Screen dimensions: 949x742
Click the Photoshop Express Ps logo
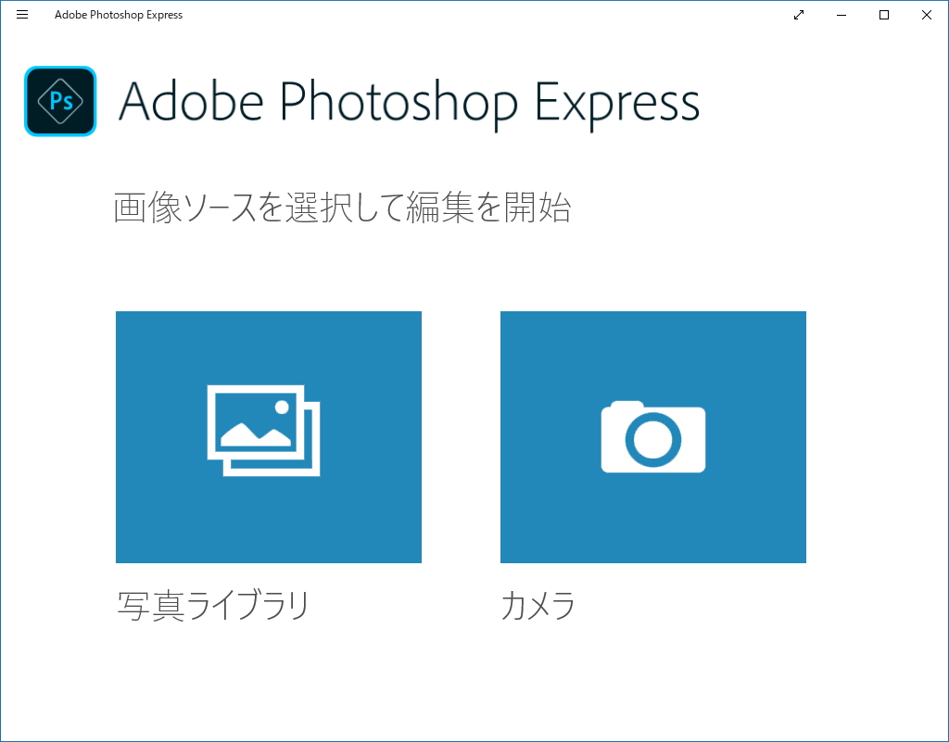59,101
